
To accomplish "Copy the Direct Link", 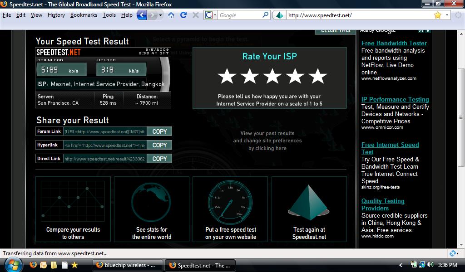I will coord(159,159).
